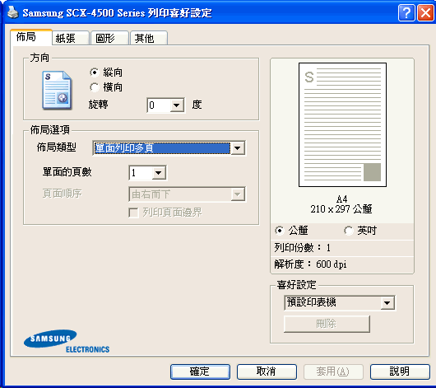Toggle the 列印頁面邊界 checkbox
Screen dimensions: 436x388
coord(134,213)
